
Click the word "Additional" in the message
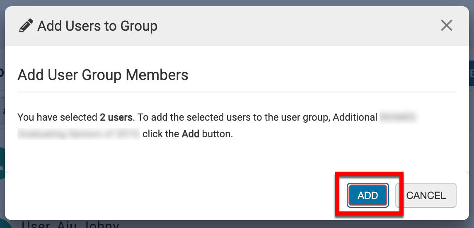(x=355, y=117)
